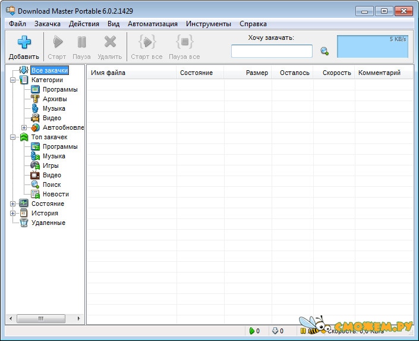The height and width of the screenshot is (341, 419).
Task: Click the Хочу закачать search field
Action: (272, 51)
